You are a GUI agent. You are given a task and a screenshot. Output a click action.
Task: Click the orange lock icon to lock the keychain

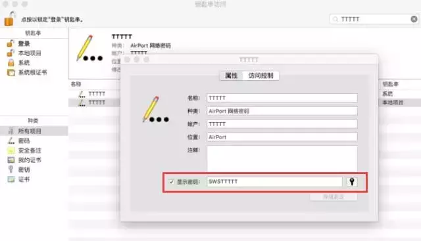pos(9,19)
